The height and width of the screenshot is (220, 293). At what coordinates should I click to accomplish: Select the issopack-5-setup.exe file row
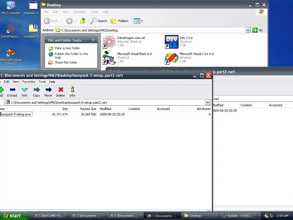[106, 114]
